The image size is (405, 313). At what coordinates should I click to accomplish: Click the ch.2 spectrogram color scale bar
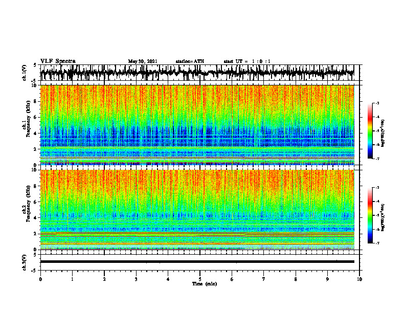coord(370,215)
